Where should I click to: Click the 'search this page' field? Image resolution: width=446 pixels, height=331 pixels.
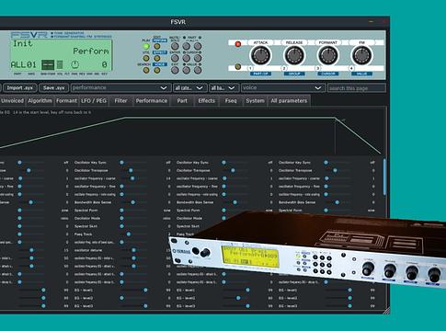tap(357, 88)
